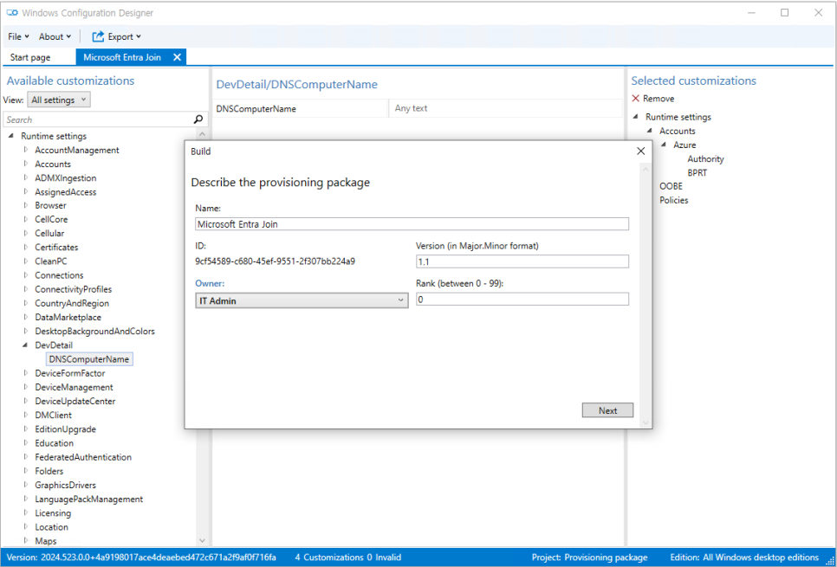Expand the Browser node
Image resolution: width=837 pixels, height=567 pixels.
click(x=26, y=205)
